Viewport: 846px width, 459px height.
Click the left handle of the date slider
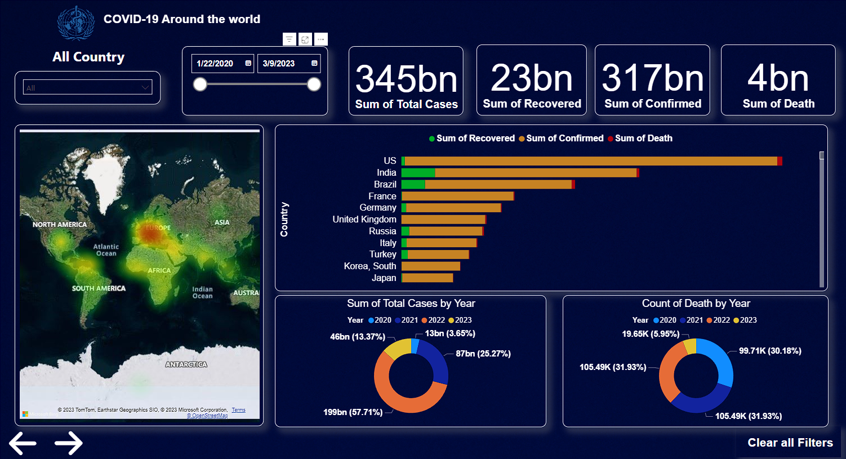click(200, 84)
